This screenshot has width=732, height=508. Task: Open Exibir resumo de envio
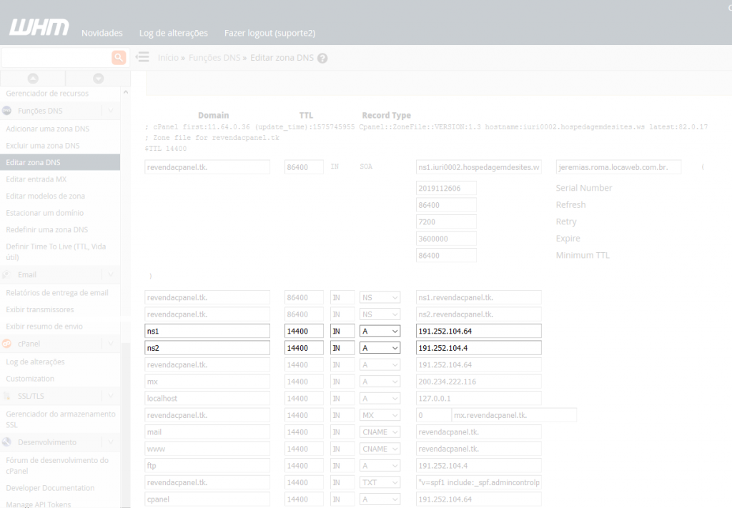(44, 327)
